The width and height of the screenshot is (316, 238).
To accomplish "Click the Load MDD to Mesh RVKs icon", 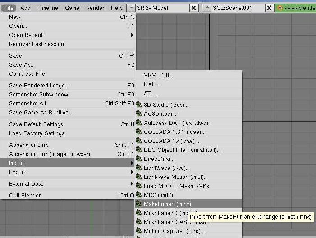I will click(139, 186).
